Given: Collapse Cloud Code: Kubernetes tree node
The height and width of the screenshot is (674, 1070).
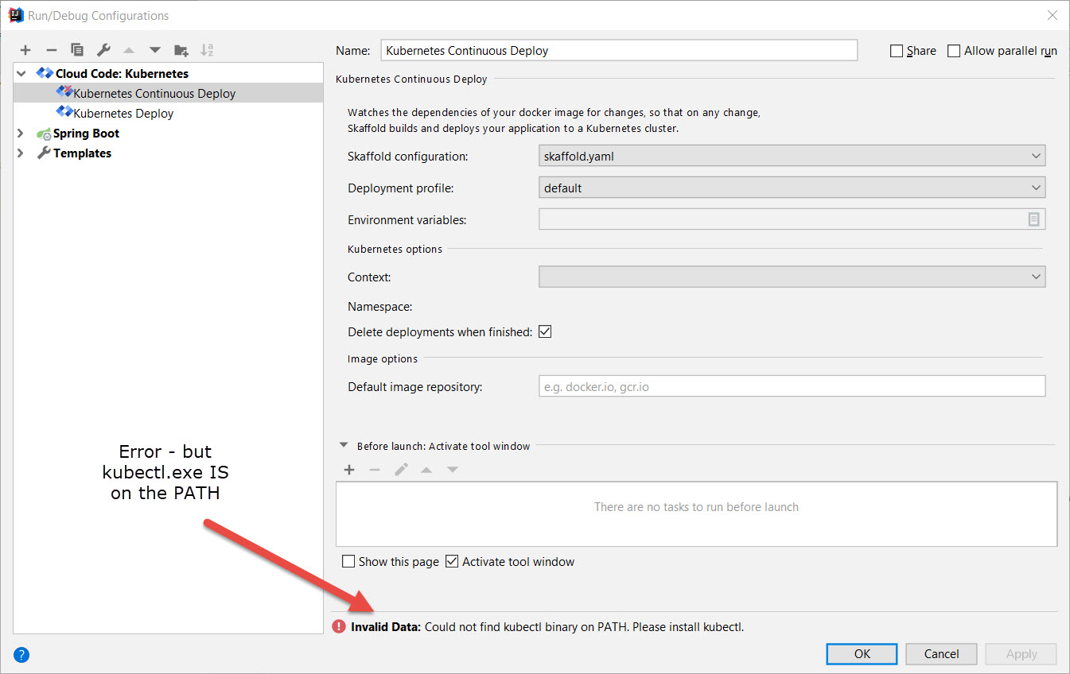Looking at the screenshot, I should tap(21, 73).
